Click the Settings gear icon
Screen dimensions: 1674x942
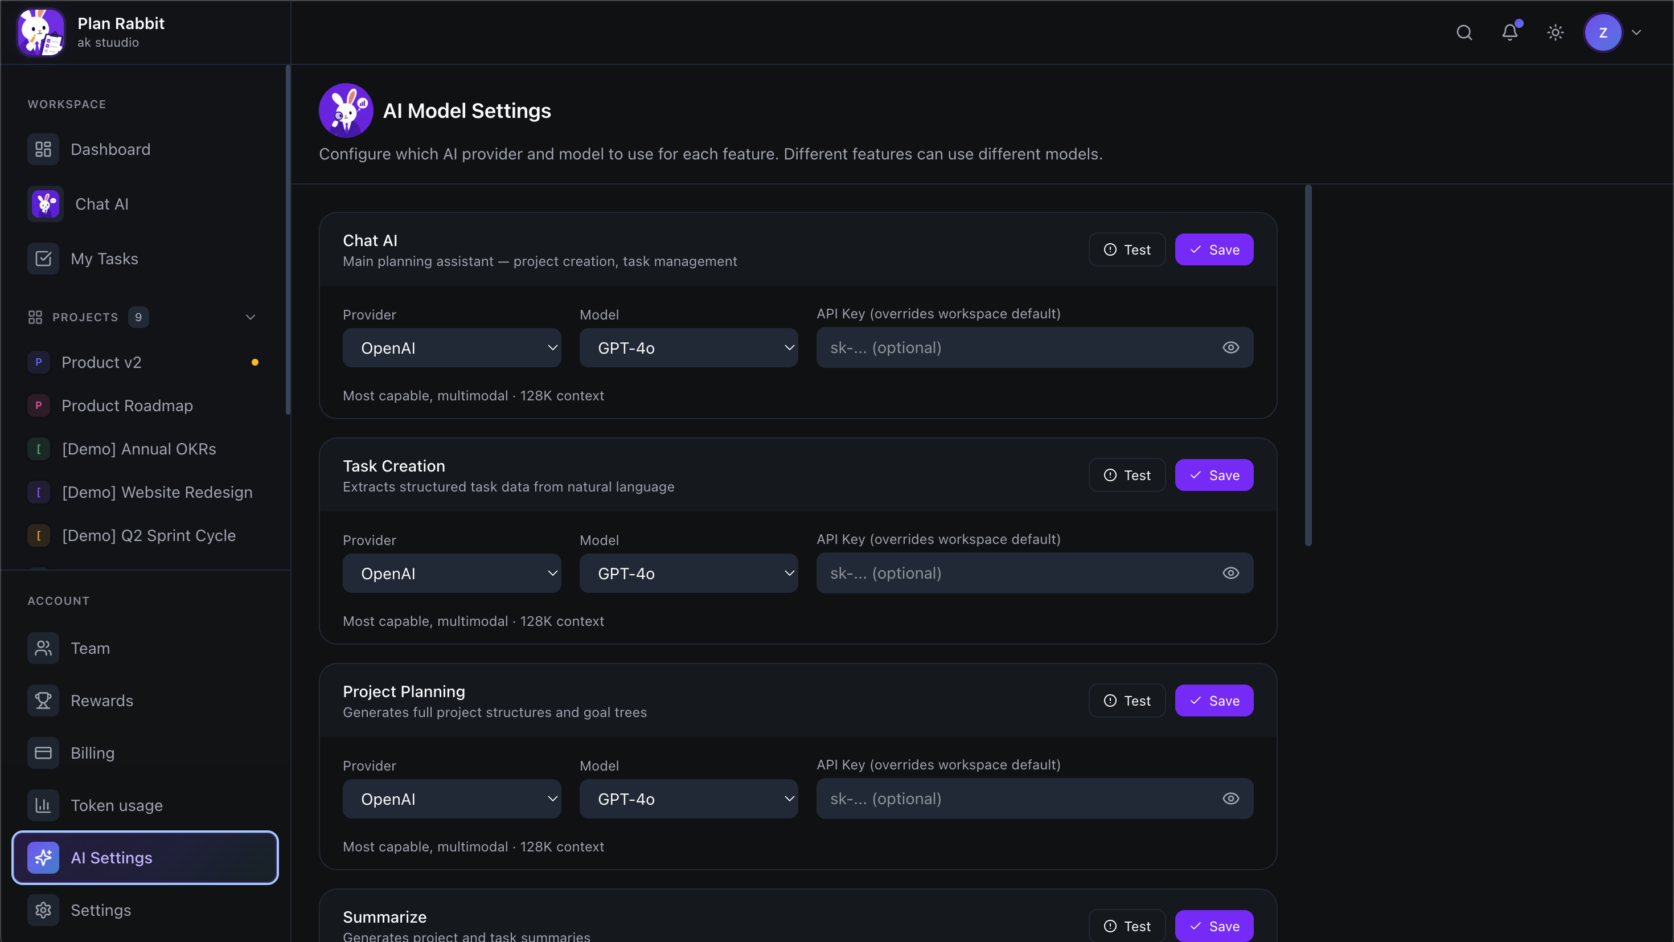[x=43, y=910]
